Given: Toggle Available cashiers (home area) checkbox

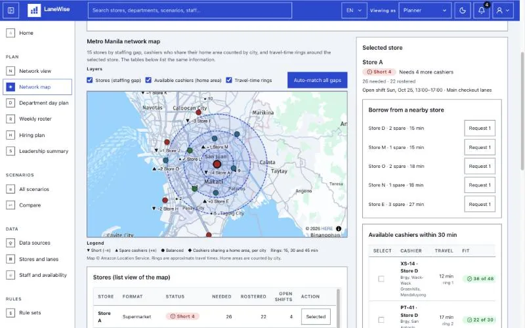Looking at the screenshot, I should (x=148, y=80).
